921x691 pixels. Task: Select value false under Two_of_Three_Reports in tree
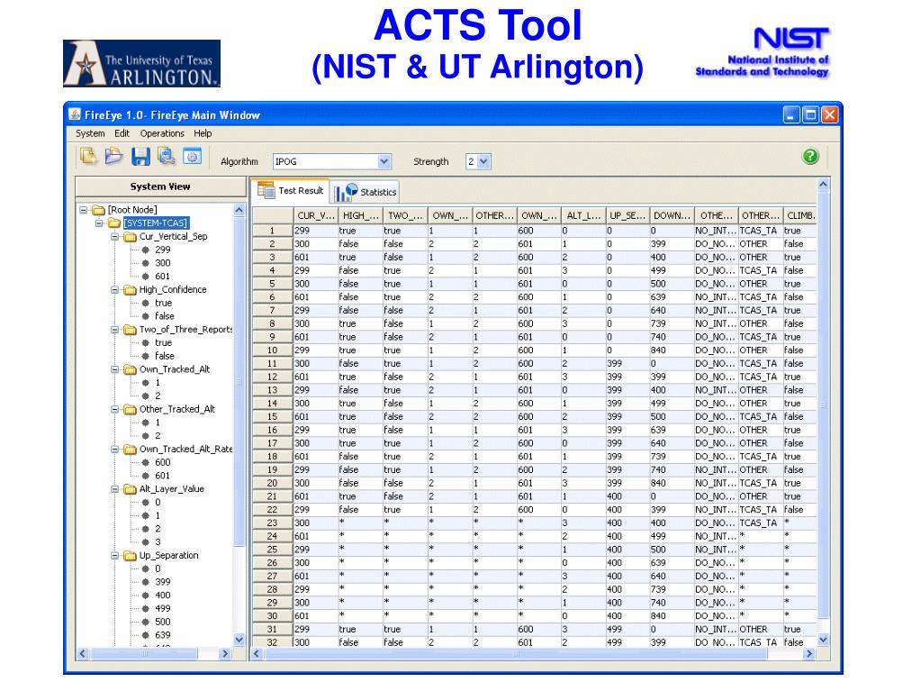tap(165, 356)
